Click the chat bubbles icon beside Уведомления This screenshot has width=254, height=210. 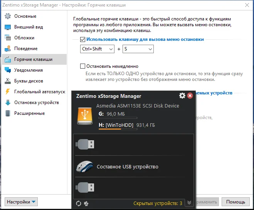8,70
